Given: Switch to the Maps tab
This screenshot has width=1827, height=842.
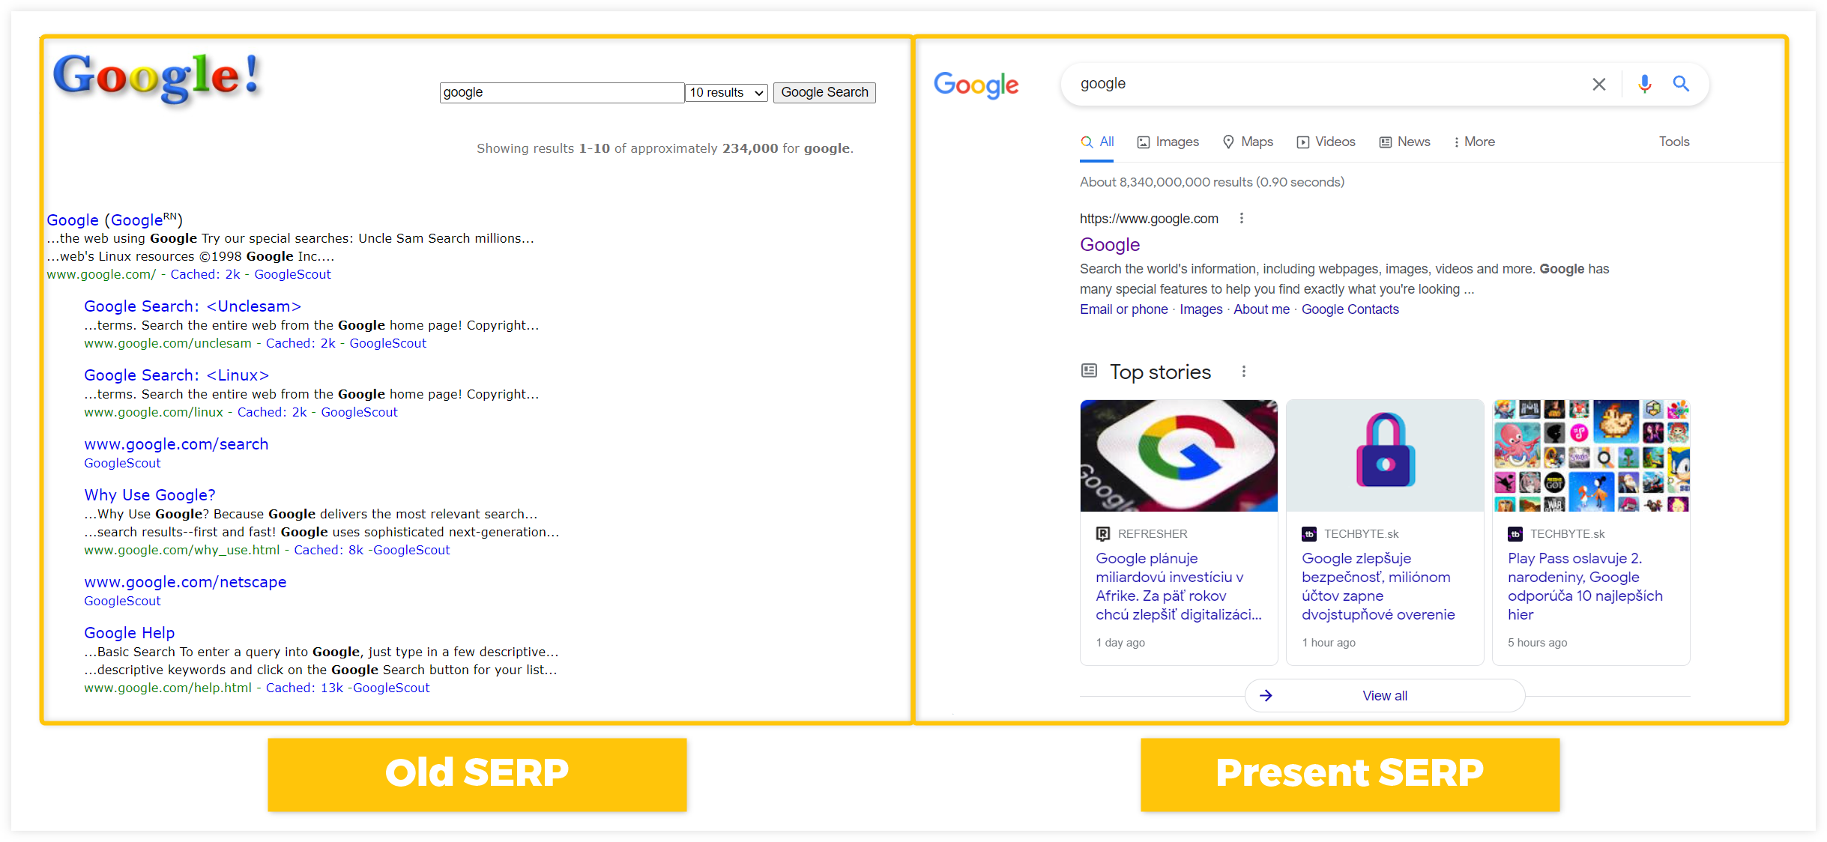Looking at the screenshot, I should (x=1248, y=142).
